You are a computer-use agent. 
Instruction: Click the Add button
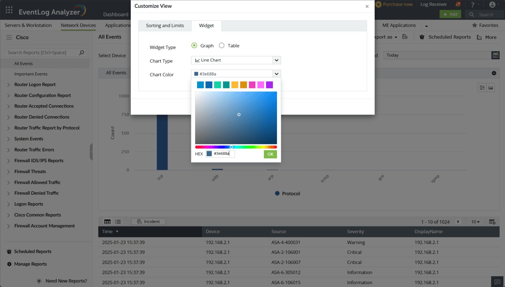(450, 14)
